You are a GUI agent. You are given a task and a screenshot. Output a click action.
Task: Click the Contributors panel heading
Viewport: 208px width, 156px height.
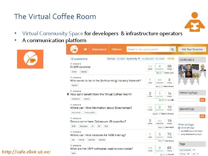[192, 60]
